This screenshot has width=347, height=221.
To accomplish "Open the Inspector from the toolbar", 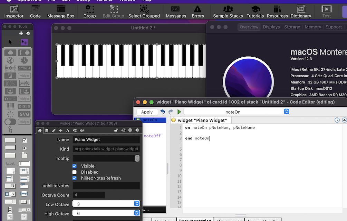I will pos(14,11).
